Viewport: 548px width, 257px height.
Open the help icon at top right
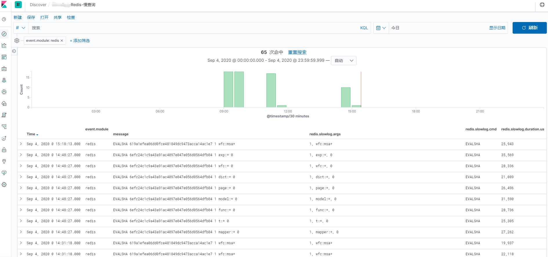(542, 5)
